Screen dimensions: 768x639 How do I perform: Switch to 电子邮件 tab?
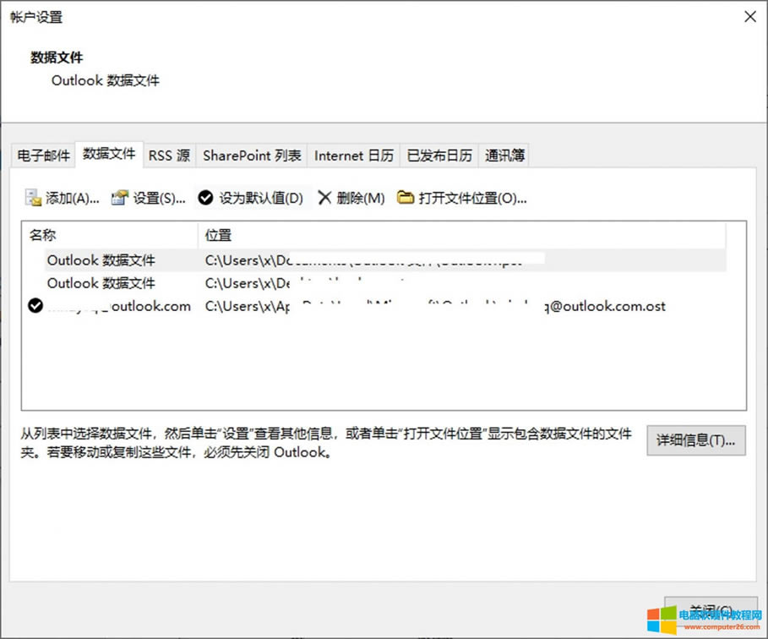tap(44, 156)
